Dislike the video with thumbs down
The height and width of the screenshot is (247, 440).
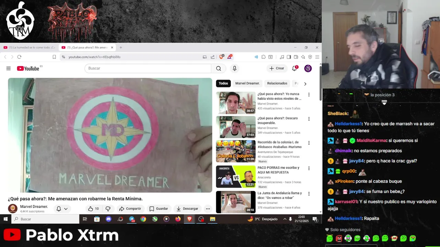[108, 209]
